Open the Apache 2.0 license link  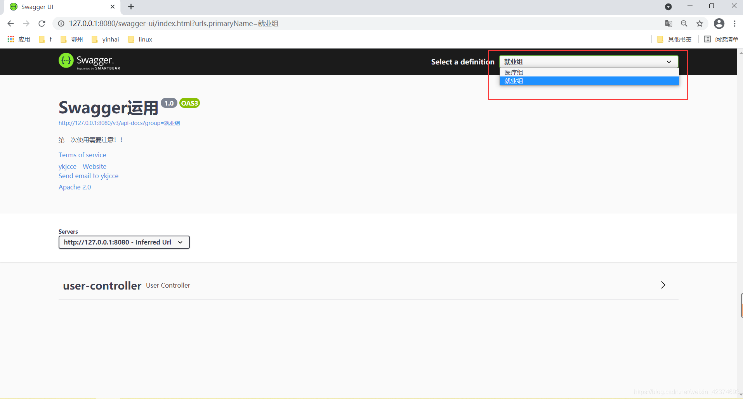pos(75,187)
